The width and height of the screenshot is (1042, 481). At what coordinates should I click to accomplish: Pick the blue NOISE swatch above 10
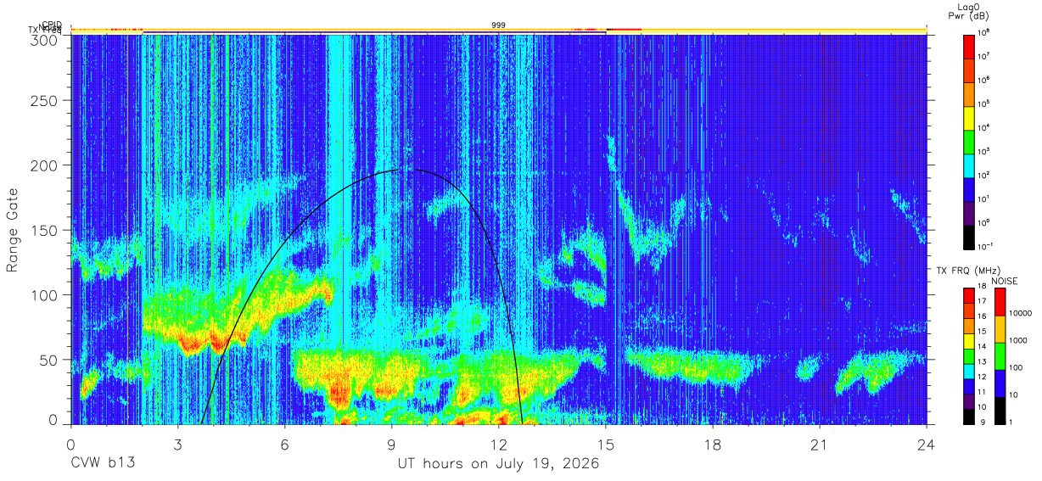[x=999, y=383]
